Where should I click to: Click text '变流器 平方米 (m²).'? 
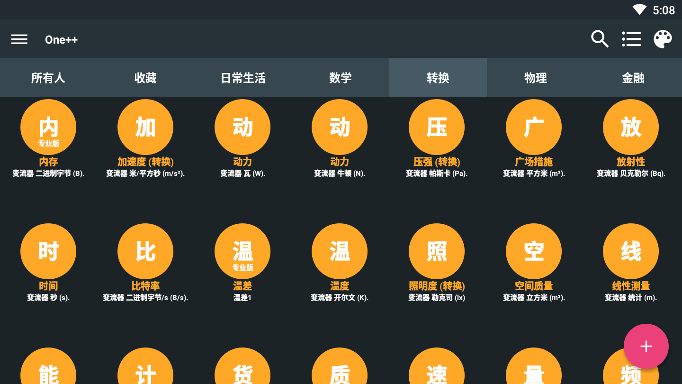pos(534,174)
